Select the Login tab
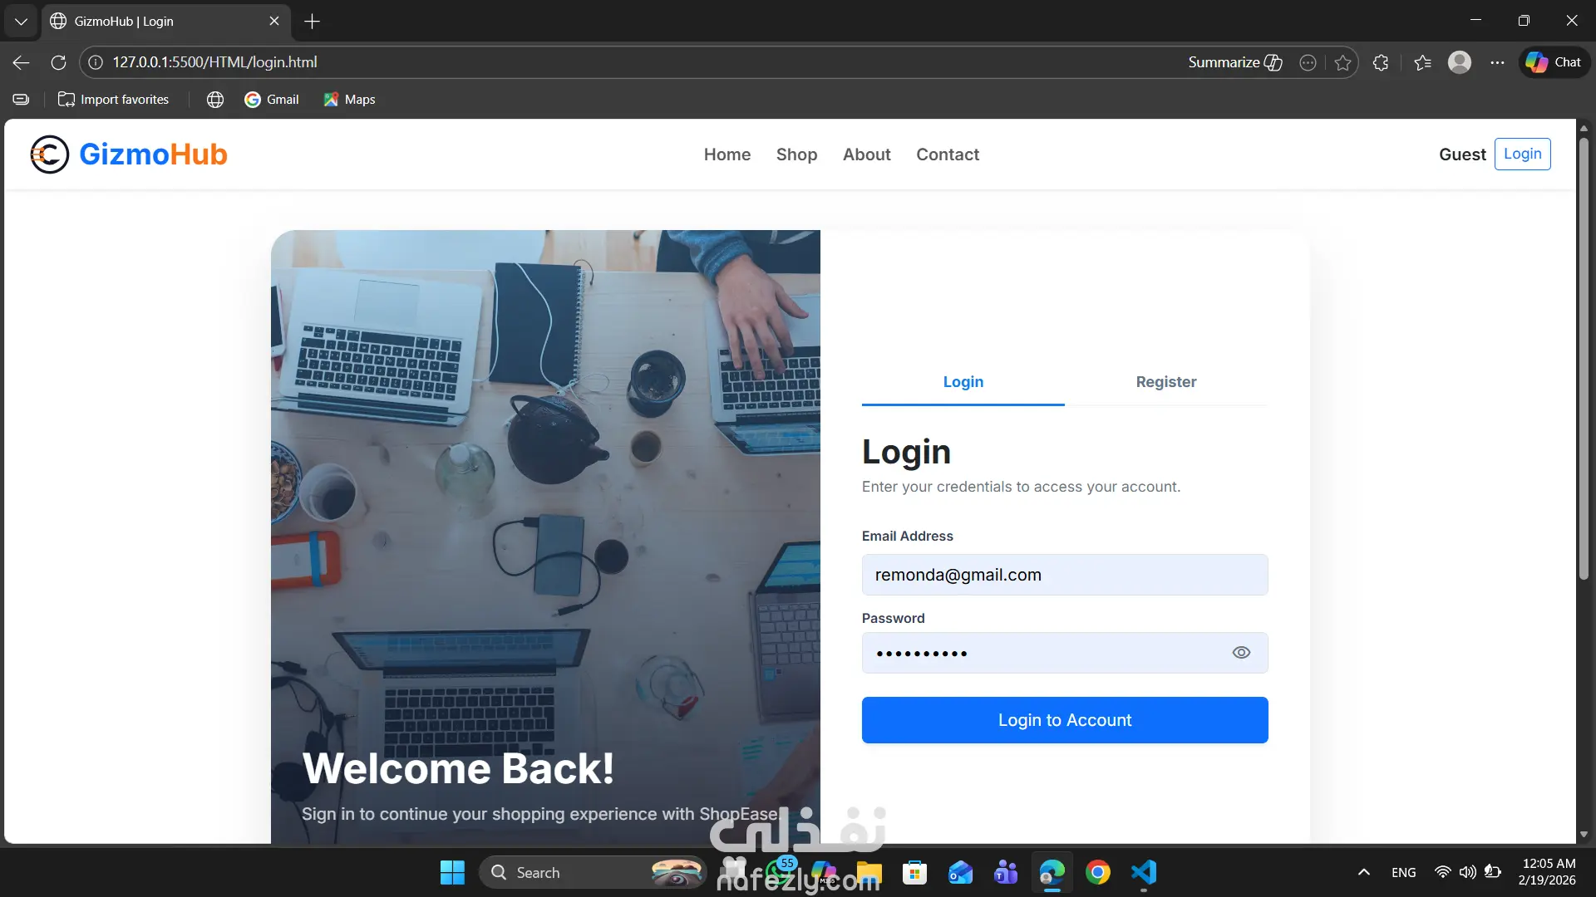The image size is (1596, 897). coord(963,382)
